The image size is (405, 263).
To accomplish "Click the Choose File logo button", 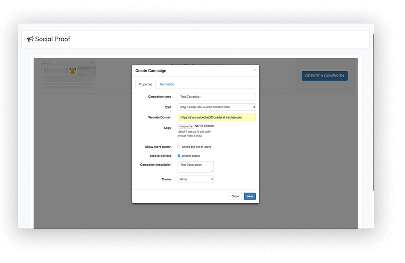I will click(186, 127).
